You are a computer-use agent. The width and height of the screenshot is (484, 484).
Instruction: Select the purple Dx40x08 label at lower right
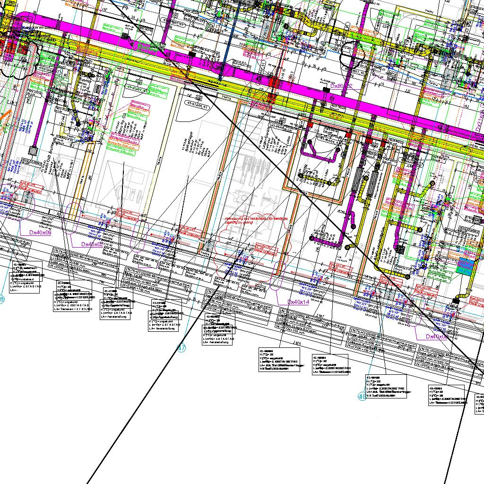point(436,337)
